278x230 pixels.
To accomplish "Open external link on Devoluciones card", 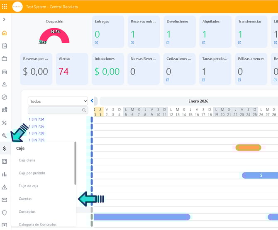I will coord(168,43).
